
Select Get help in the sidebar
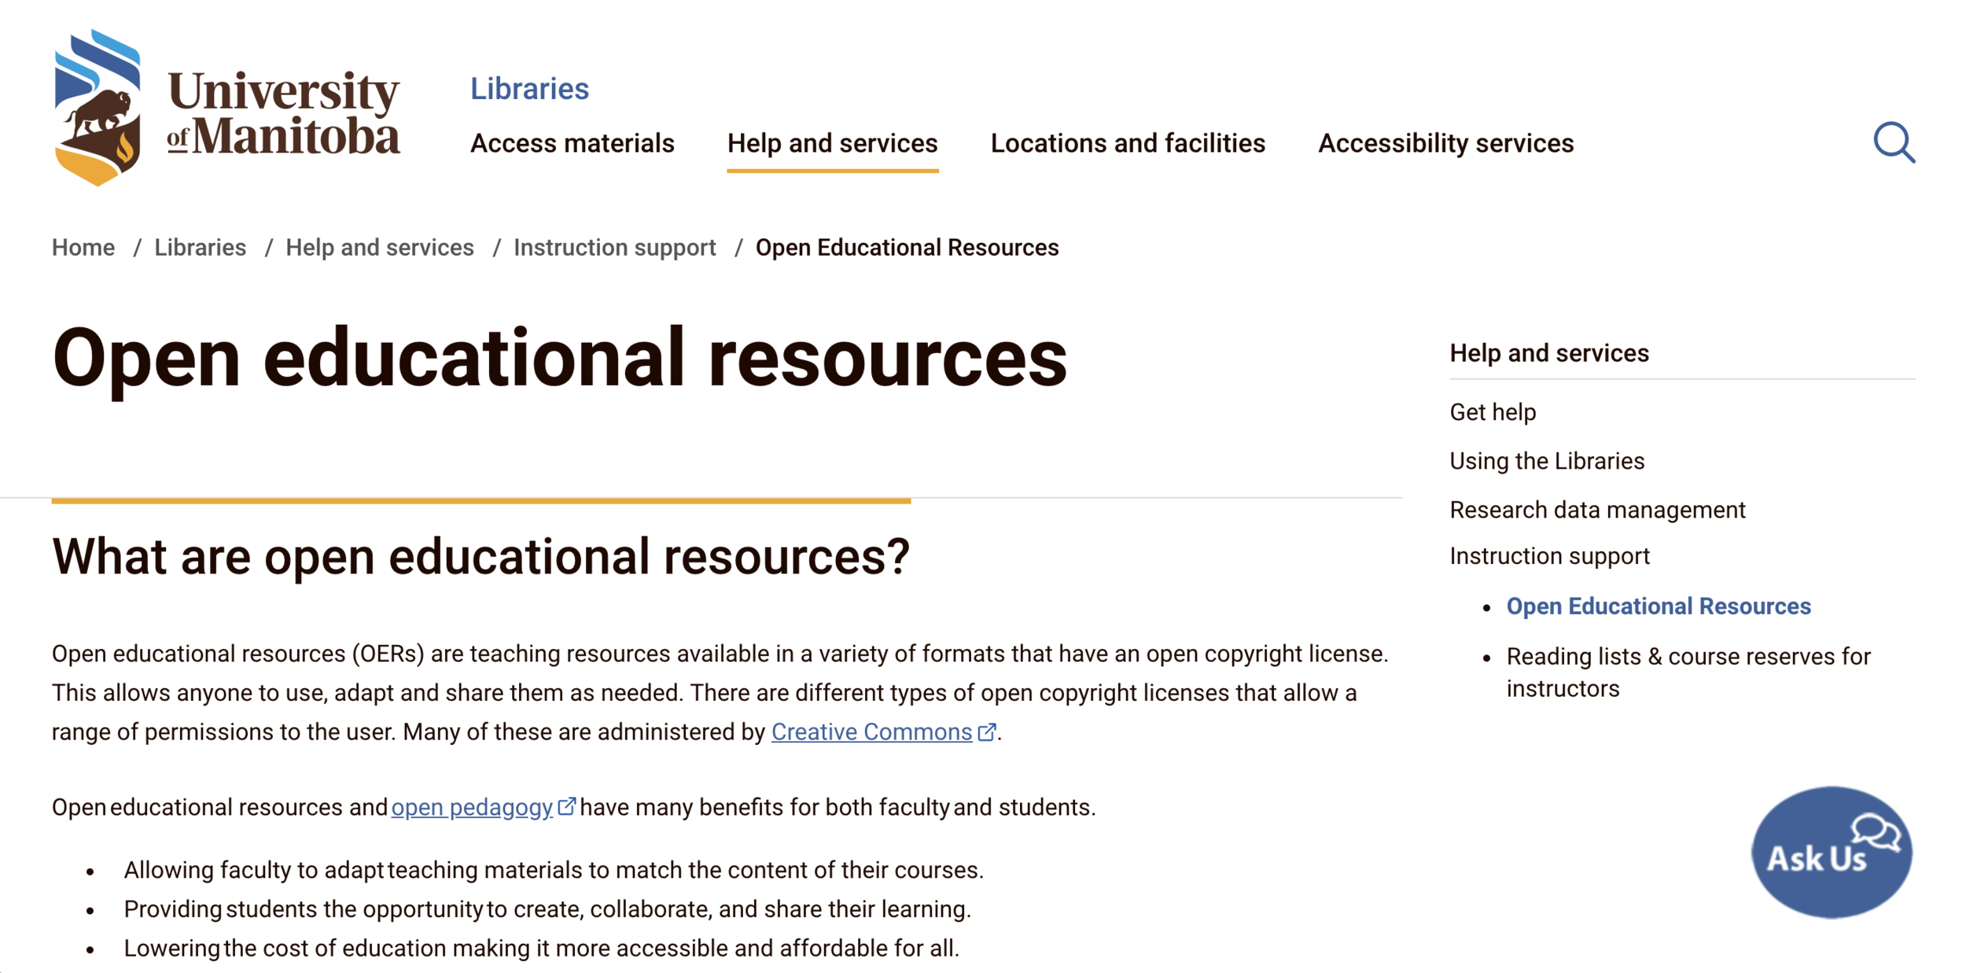(1492, 412)
